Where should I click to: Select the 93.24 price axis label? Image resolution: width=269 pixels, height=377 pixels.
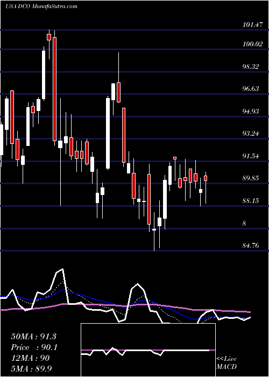251,134
